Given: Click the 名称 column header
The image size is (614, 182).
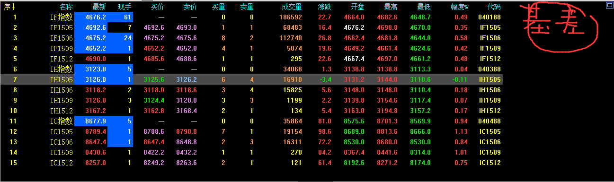Looking at the screenshot, I should pyautogui.click(x=66, y=7).
